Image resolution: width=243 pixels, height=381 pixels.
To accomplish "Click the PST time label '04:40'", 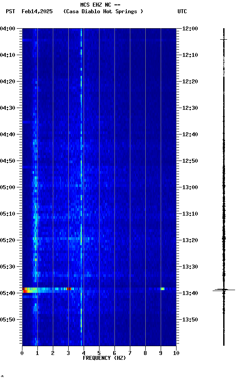I will [7, 134].
